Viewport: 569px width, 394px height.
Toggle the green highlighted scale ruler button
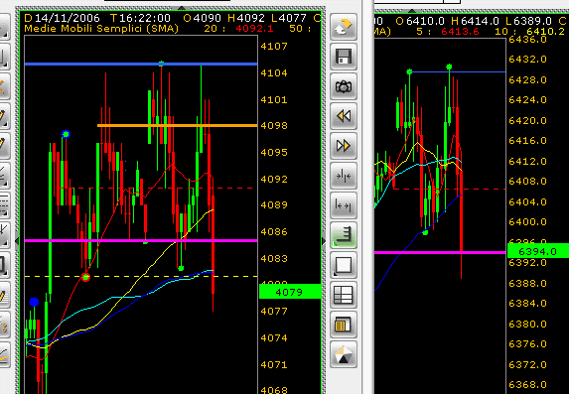point(344,235)
